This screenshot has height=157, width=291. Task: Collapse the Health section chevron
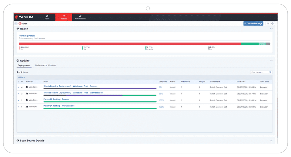coord(271,29)
